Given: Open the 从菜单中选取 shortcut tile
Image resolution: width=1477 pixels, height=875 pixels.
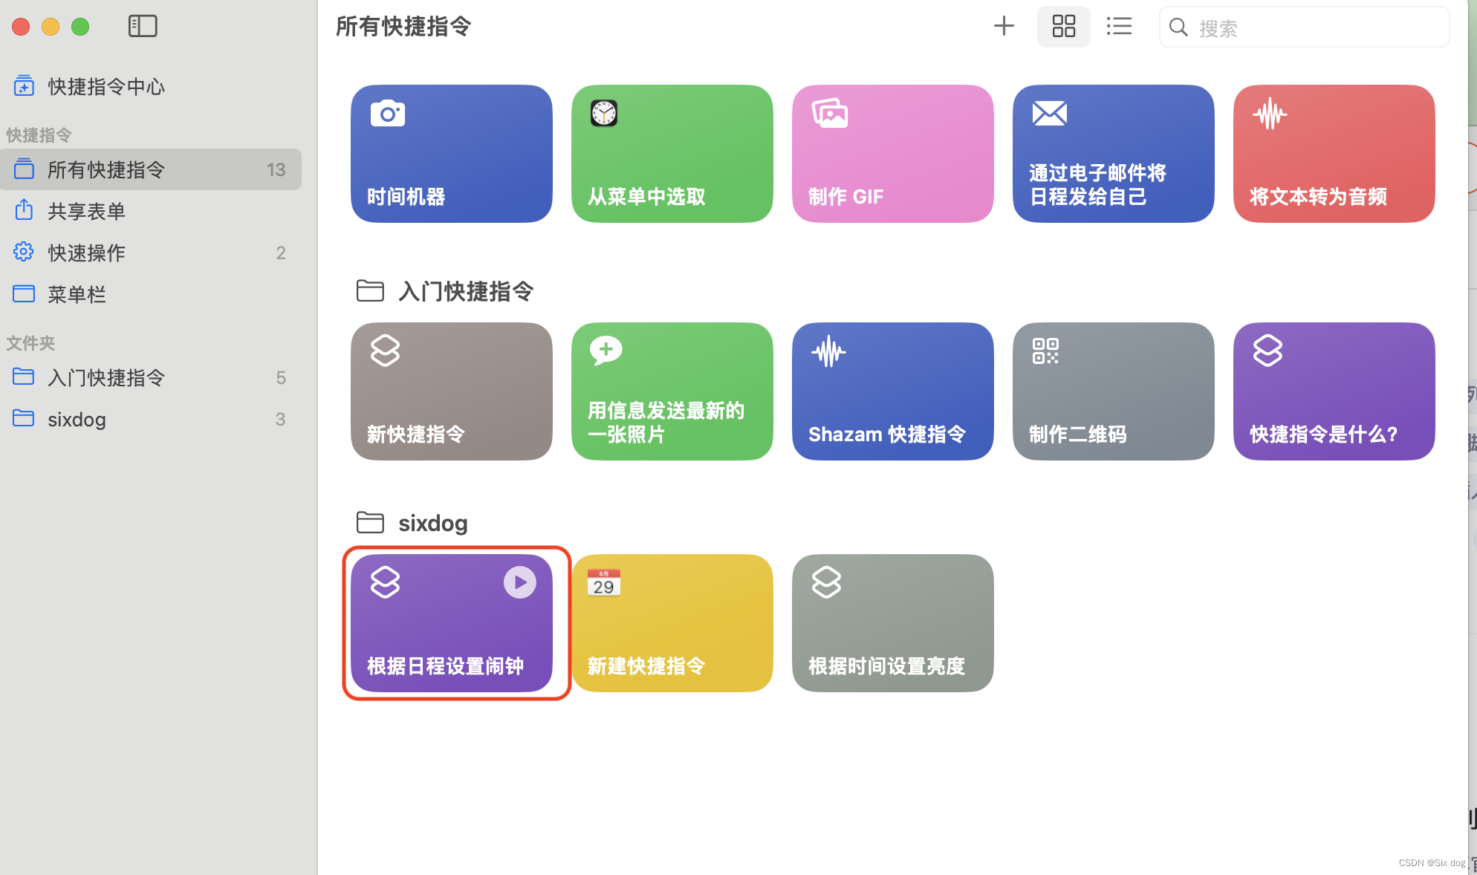Looking at the screenshot, I should tap(672, 154).
